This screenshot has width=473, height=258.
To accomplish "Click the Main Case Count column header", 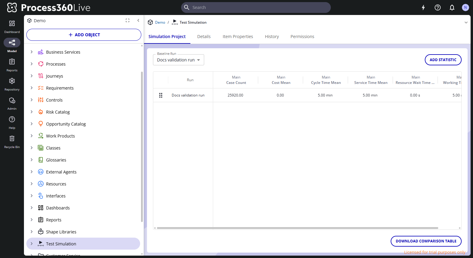I will click(236, 80).
